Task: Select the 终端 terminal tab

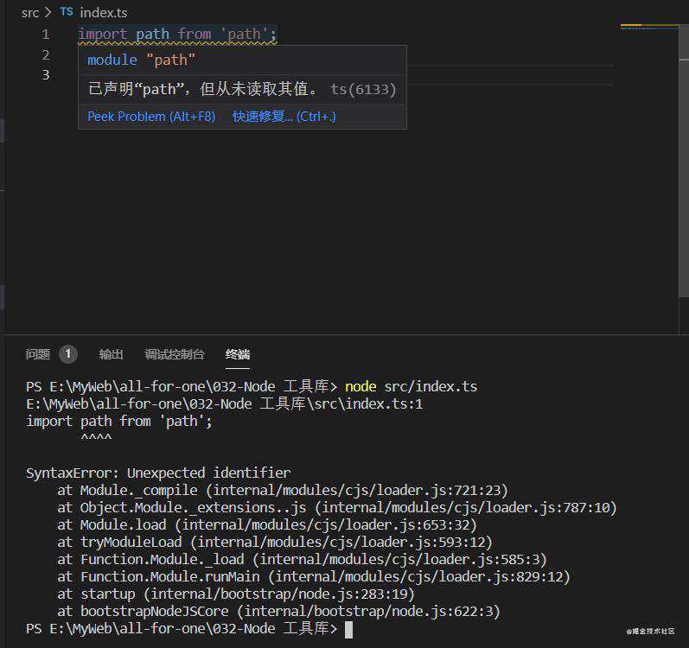Action: (x=237, y=354)
